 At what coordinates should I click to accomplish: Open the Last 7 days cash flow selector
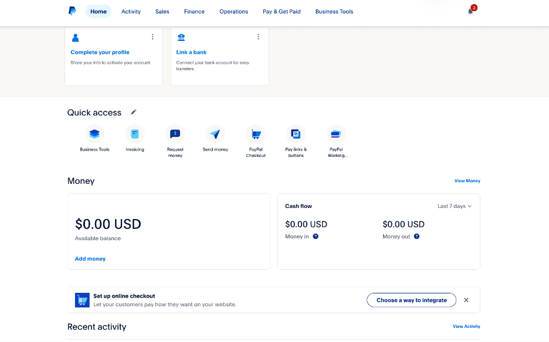(454, 206)
